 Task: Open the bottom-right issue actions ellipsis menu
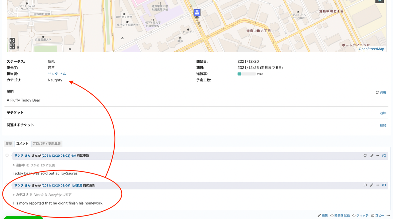point(388,216)
